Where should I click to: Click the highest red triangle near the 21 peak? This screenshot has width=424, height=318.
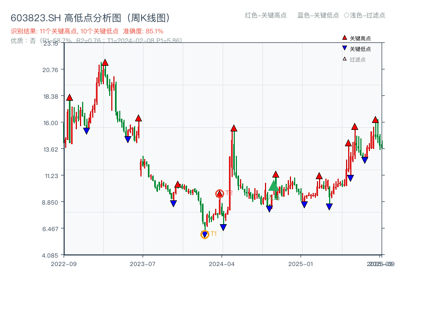click(105, 62)
